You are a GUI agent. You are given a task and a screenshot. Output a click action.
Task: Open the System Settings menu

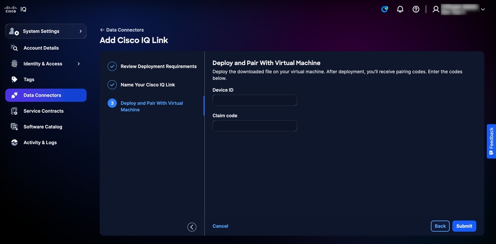pos(46,31)
